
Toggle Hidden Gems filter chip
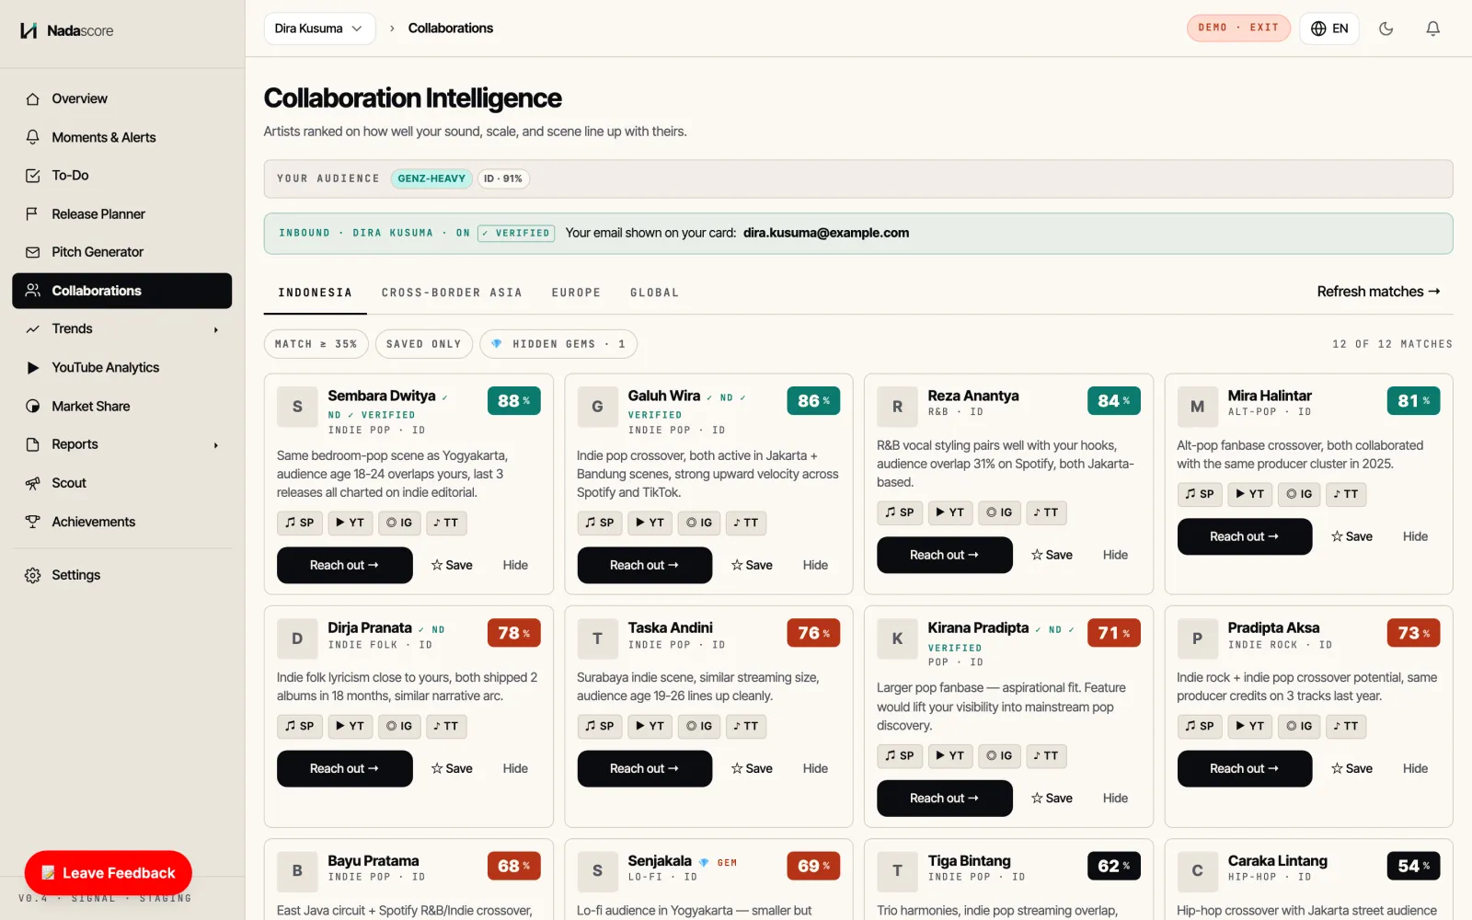[x=558, y=344]
